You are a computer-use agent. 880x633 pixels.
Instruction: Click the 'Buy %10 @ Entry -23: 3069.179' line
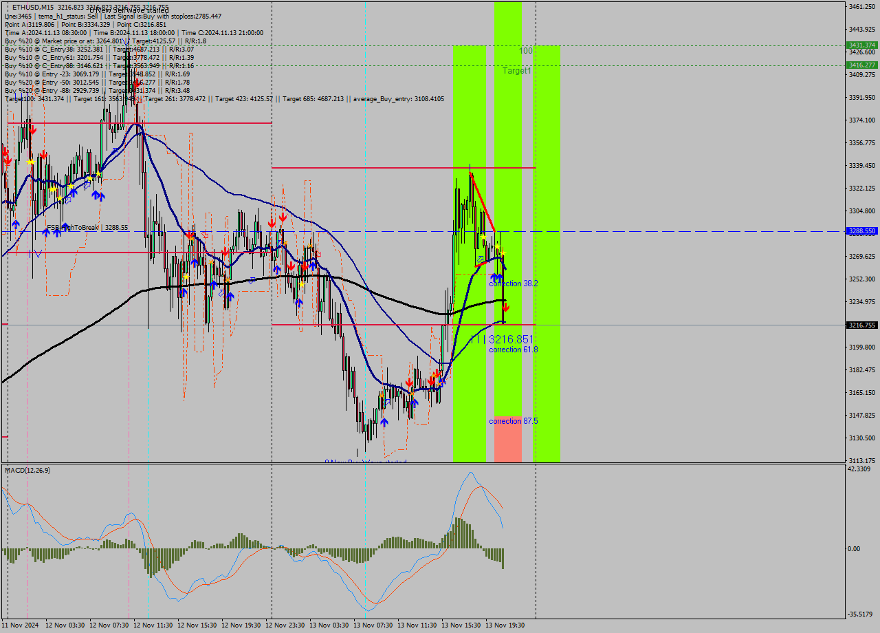[x=98, y=74]
